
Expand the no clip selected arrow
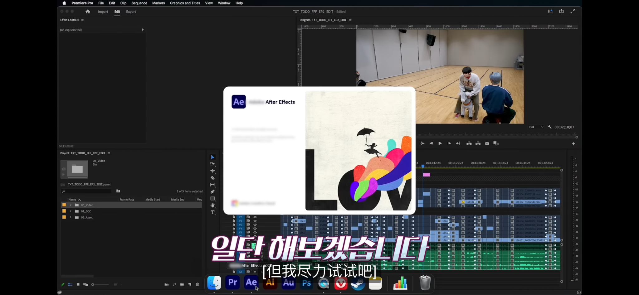(143, 30)
